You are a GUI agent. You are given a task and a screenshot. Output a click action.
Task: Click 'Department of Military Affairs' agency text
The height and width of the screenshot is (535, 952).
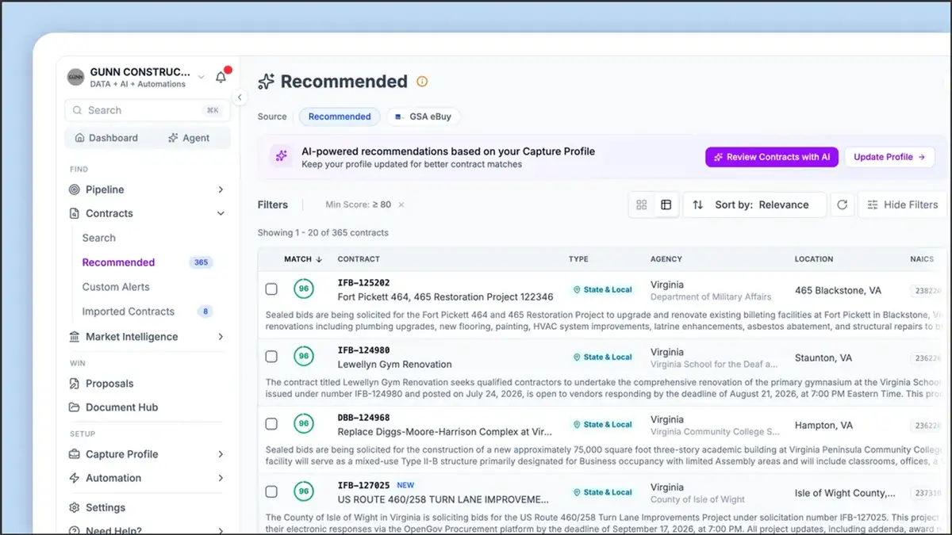click(x=711, y=296)
